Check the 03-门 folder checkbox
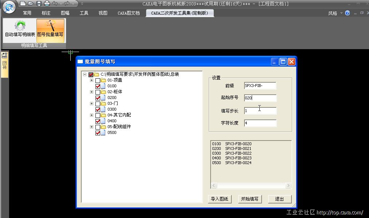The width and height of the screenshot is (369, 218). (98, 104)
